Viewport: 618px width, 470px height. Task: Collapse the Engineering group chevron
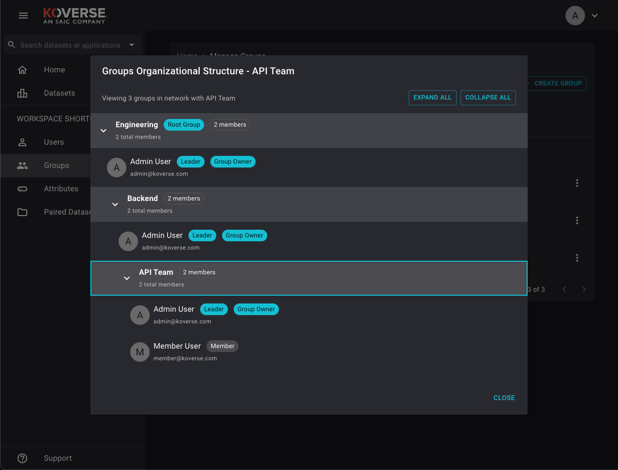pos(103,131)
